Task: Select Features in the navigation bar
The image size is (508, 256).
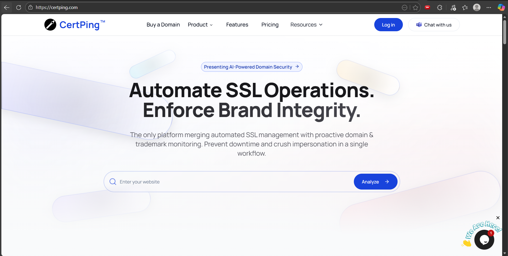Action: pyautogui.click(x=237, y=25)
